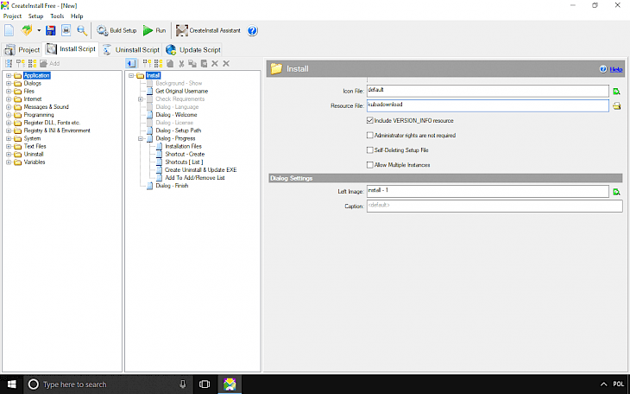
Task: Collapse the Install root node
Action: (131, 75)
